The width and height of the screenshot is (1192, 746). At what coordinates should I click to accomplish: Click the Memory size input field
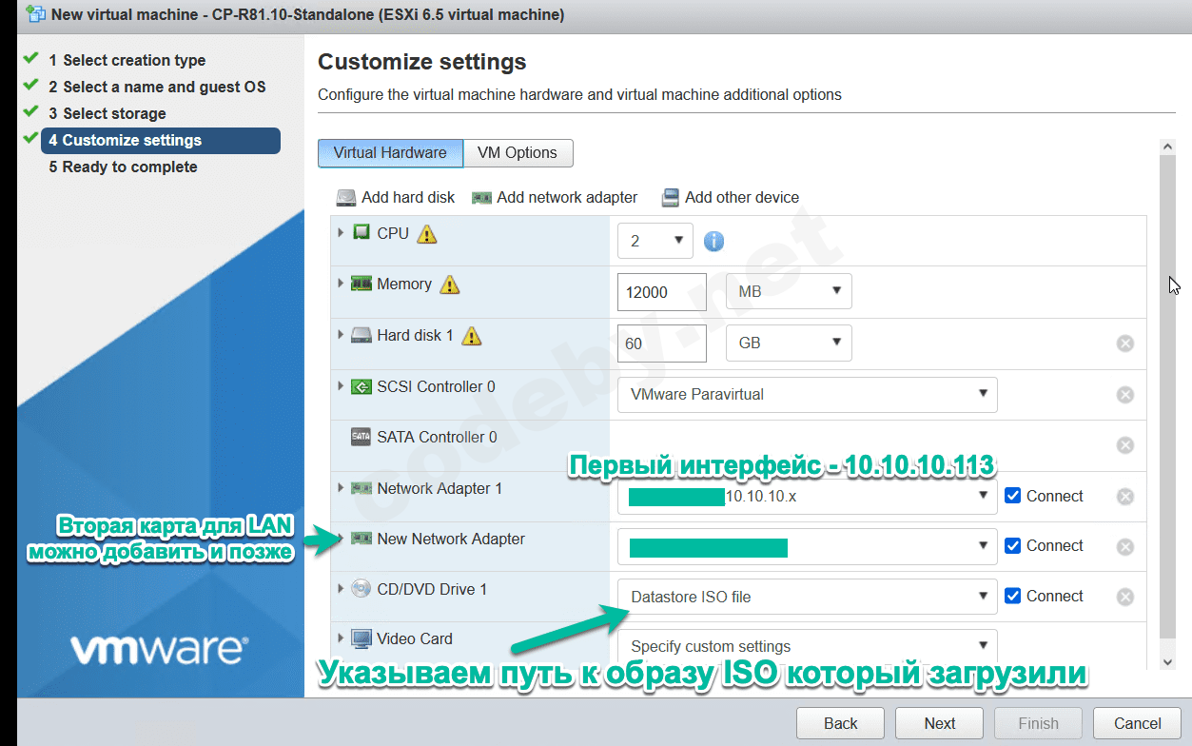point(662,292)
